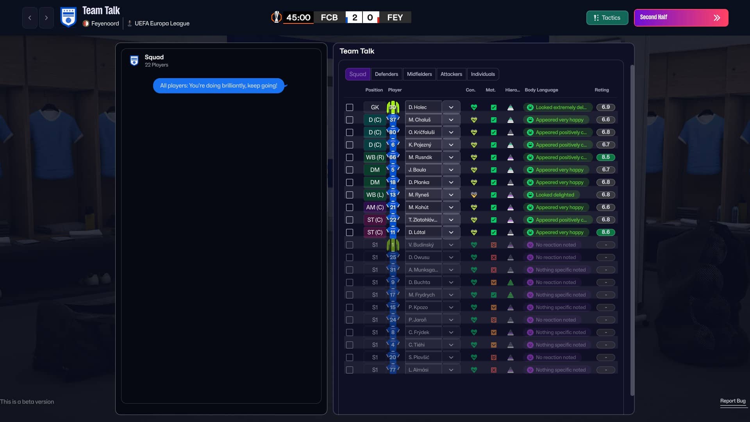Screen dimensions: 750x422
Task: Select the checkbox next to M. Rusnák
Action: click(350, 157)
